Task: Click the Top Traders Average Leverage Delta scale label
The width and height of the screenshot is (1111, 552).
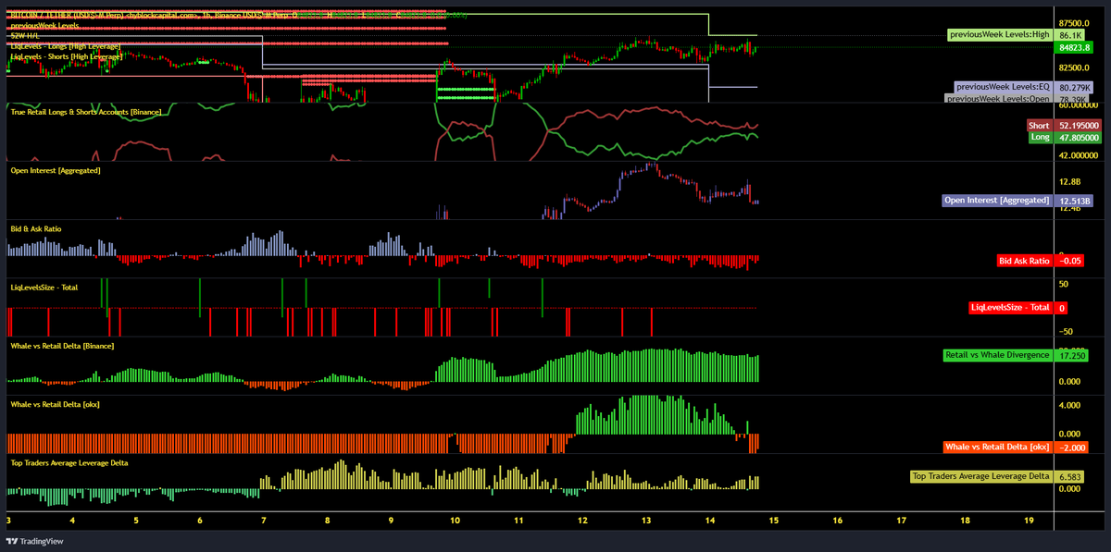Action: coord(982,476)
